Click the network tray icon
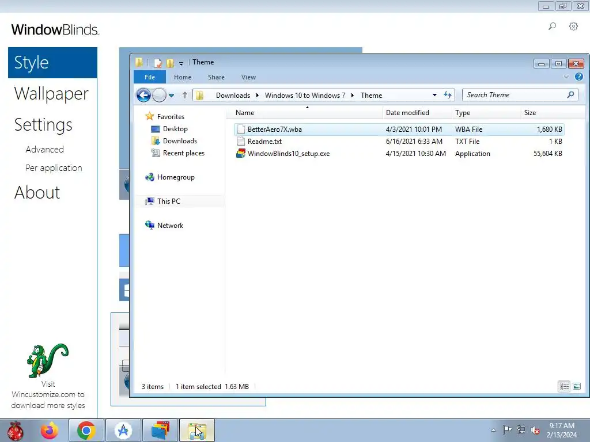This screenshot has width=590, height=442. (521, 429)
